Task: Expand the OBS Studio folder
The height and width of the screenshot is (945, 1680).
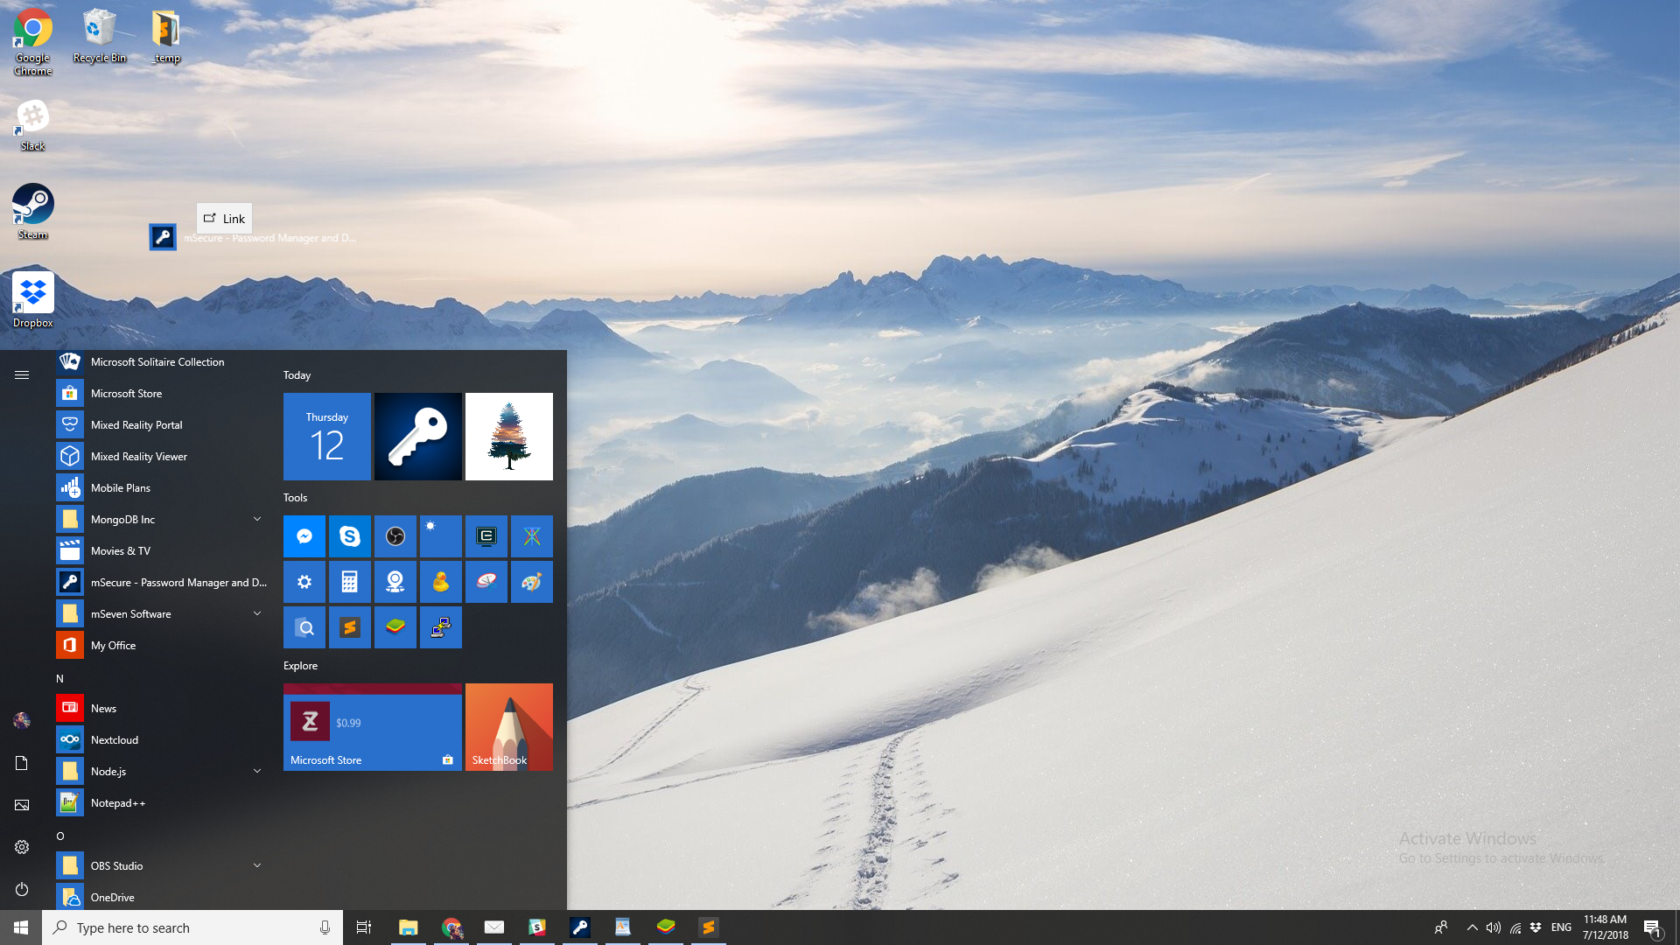Action: pyautogui.click(x=257, y=865)
